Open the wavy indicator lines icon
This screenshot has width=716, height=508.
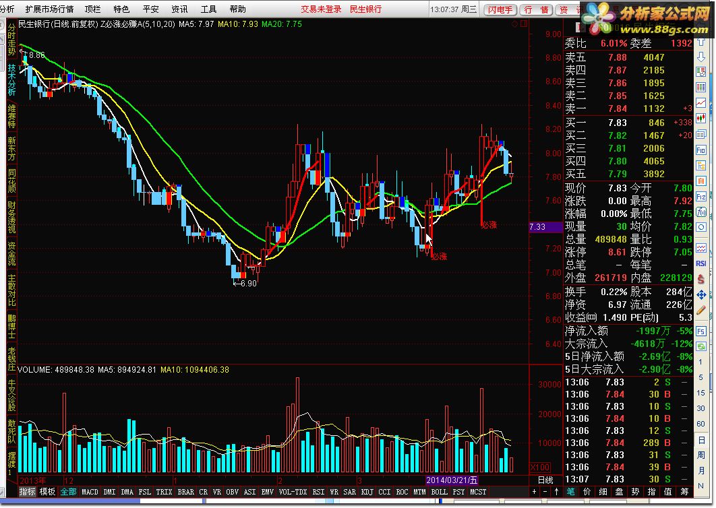point(701,248)
